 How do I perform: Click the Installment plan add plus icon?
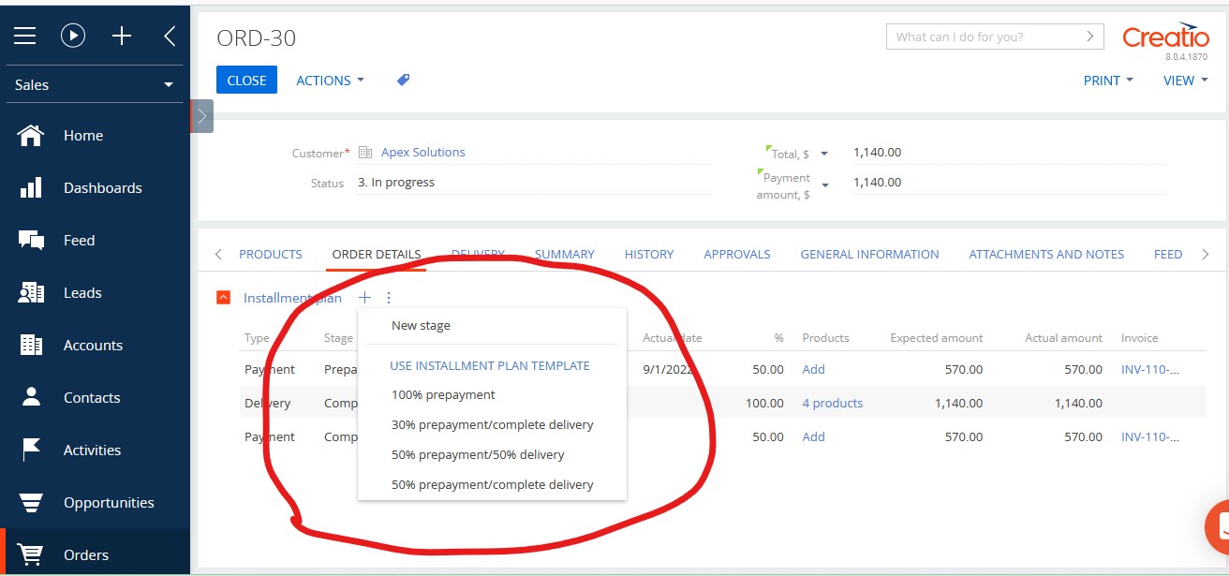click(x=364, y=298)
